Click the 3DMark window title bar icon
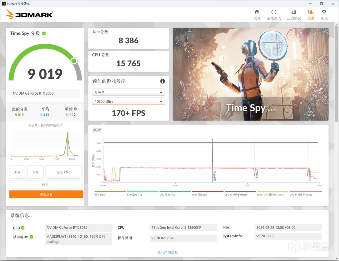339x261 pixels. click(x=4, y=4)
